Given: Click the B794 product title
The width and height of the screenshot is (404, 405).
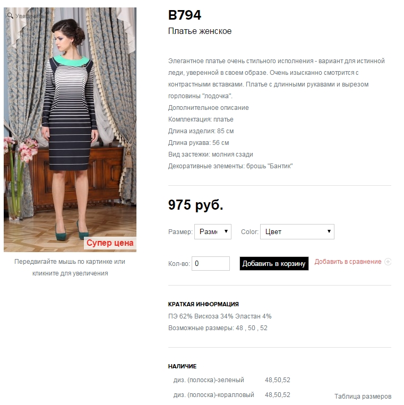Looking at the screenshot, I should coord(184,15).
